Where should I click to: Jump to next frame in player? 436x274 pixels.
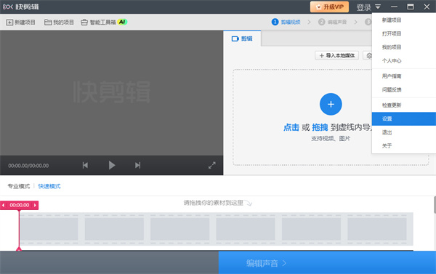[x=137, y=165]
